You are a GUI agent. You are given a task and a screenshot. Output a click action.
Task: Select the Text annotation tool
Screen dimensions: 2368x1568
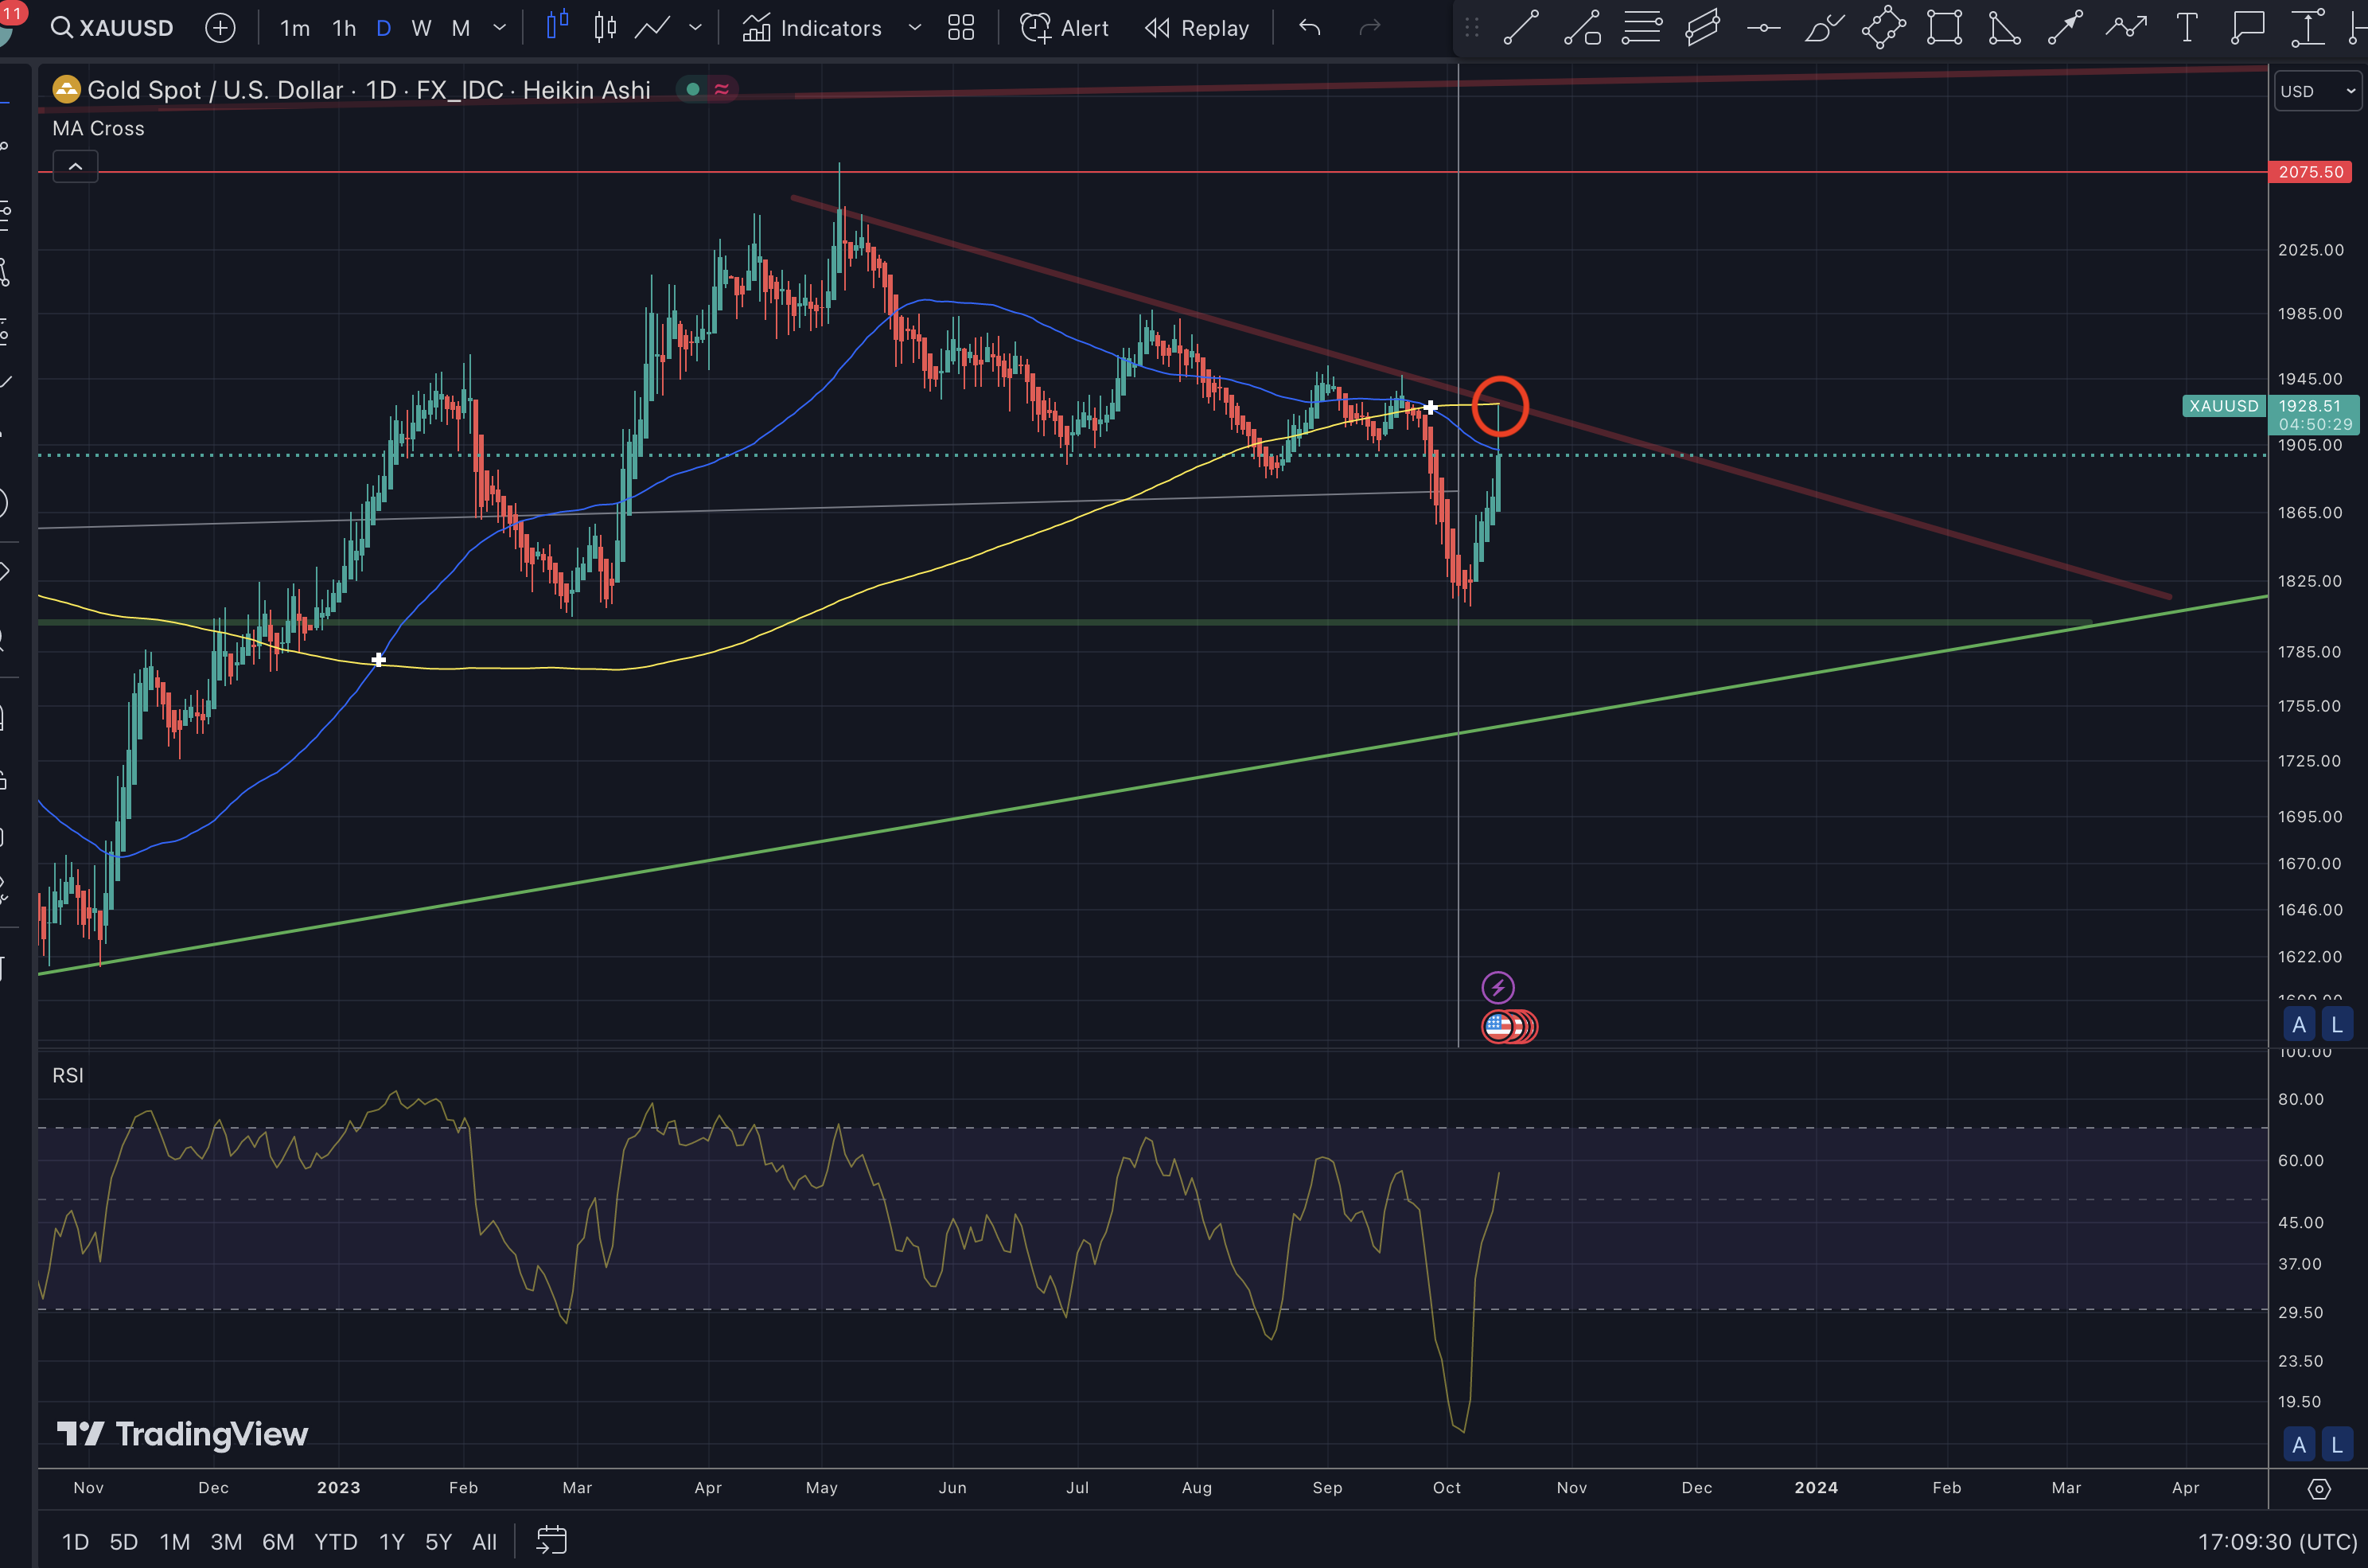pyautogui.click(x=2186, y=27)
